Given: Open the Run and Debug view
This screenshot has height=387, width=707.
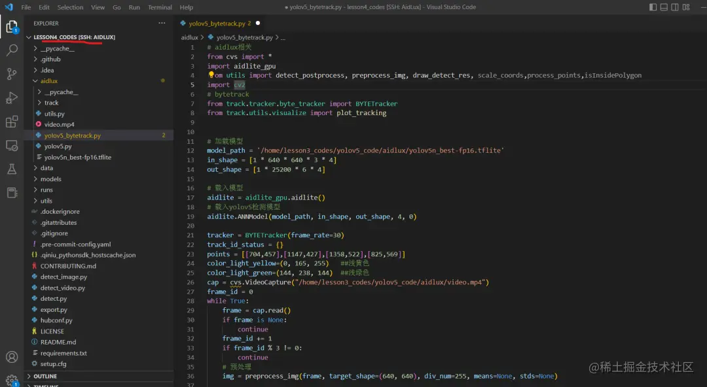Looking at the screenshot, I should (x=12, y=98).
